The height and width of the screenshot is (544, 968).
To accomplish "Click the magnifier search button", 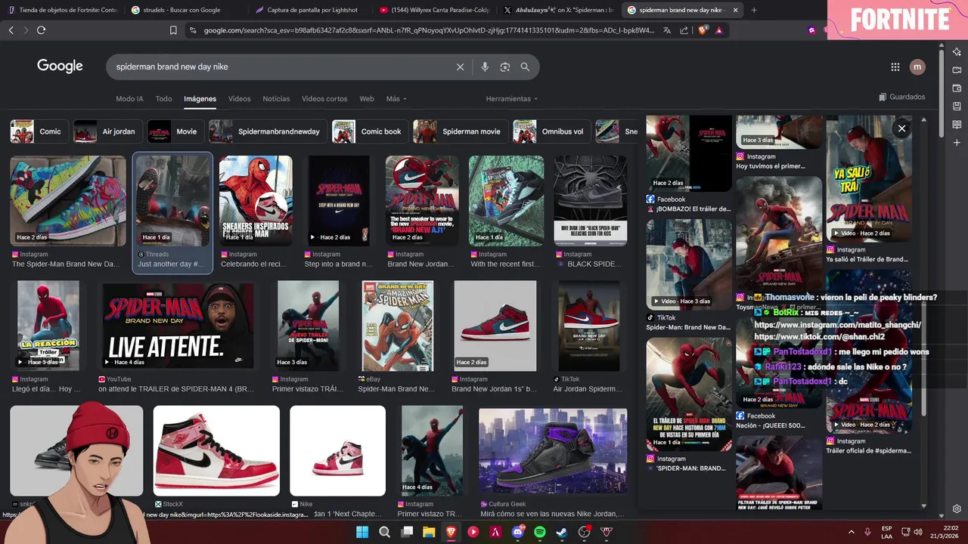I will click(525, 66).
